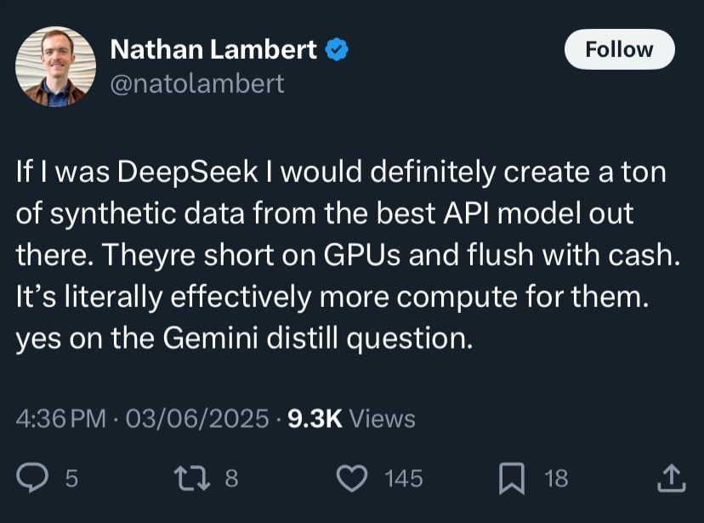This screenshot has width=704, height=523.
Task: Follow Nathan Lambert
Action: 618,48
